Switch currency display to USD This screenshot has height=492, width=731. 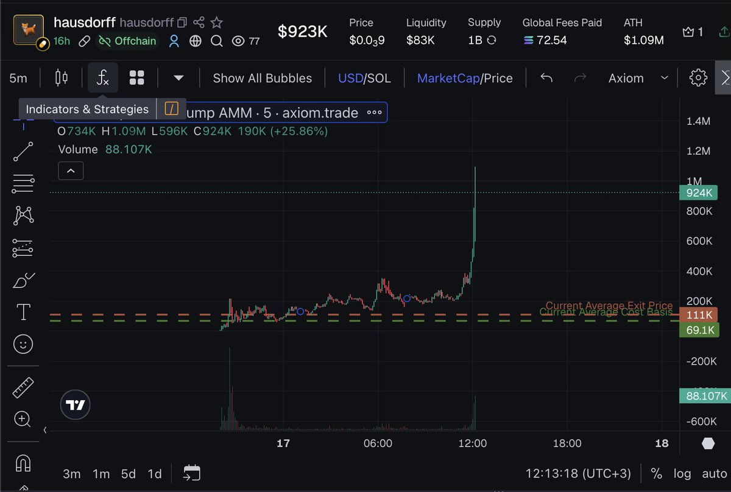point(350,78)
